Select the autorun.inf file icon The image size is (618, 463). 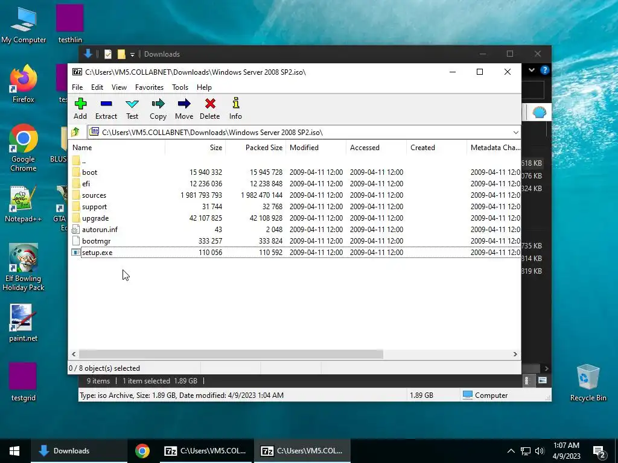(x=75, y=230)
